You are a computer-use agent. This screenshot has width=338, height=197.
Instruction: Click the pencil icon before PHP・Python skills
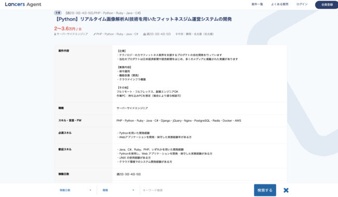click(x=95, y=34)
